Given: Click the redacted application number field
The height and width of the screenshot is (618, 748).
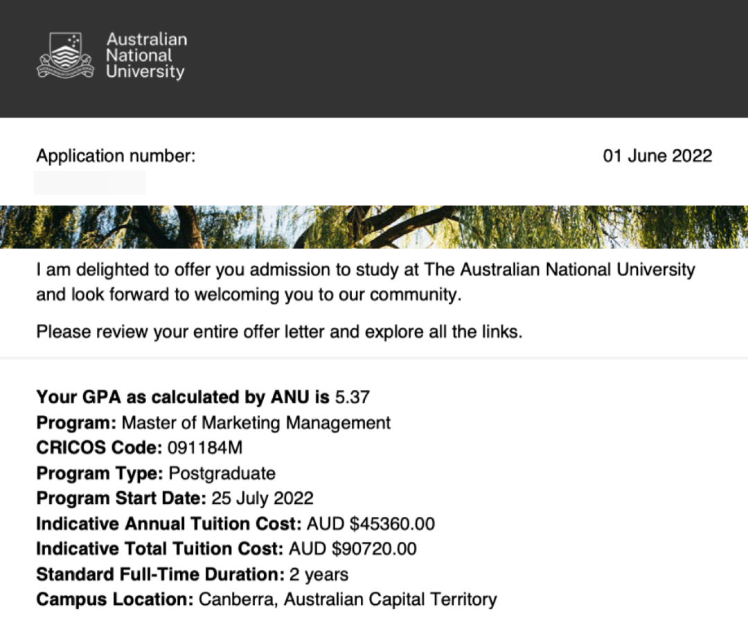Looking at the screenshot, I should tap(89, 183).
